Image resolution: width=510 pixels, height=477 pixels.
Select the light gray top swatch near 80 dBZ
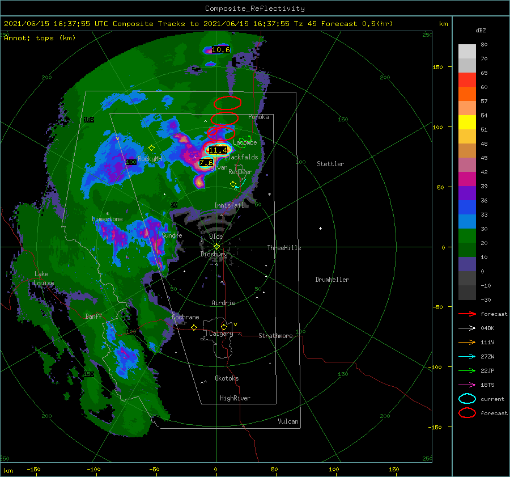[467, 52]
